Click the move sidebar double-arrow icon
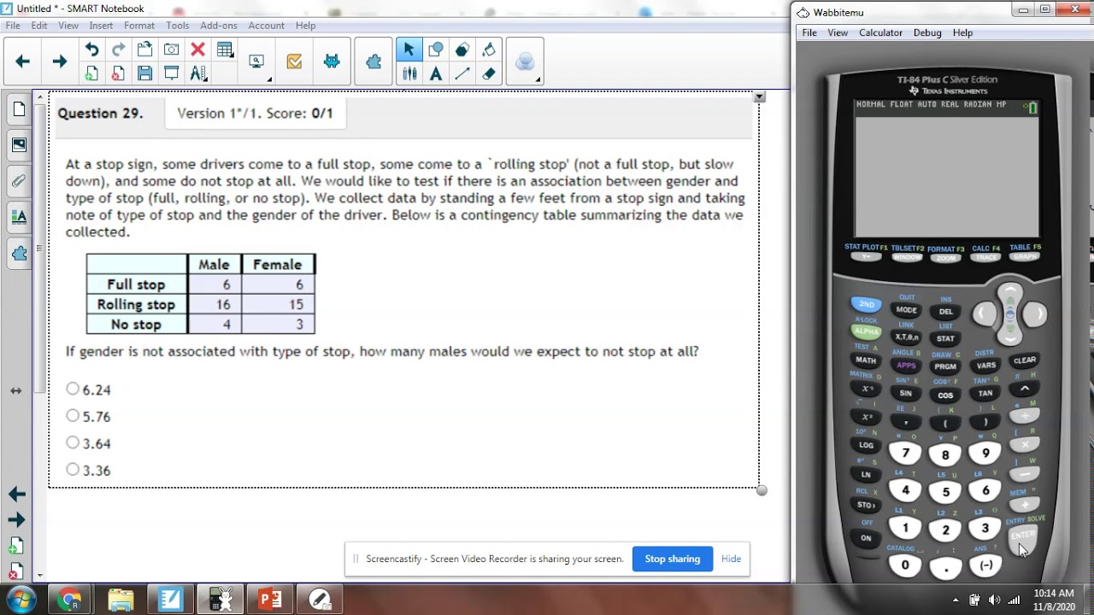This screenshot has width=1094, height=615. pyautogui.click(x=15, y=390)
